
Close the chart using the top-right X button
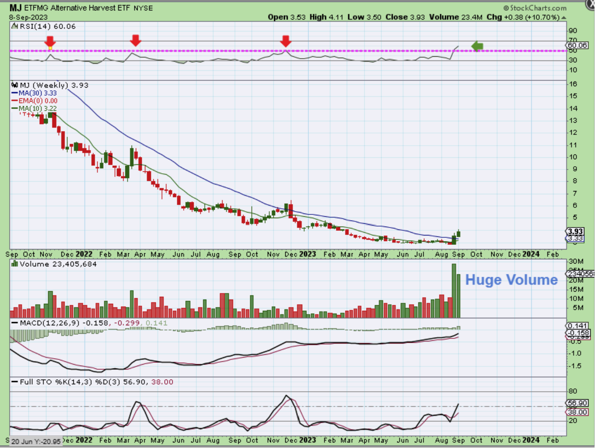tap(591, 4)
